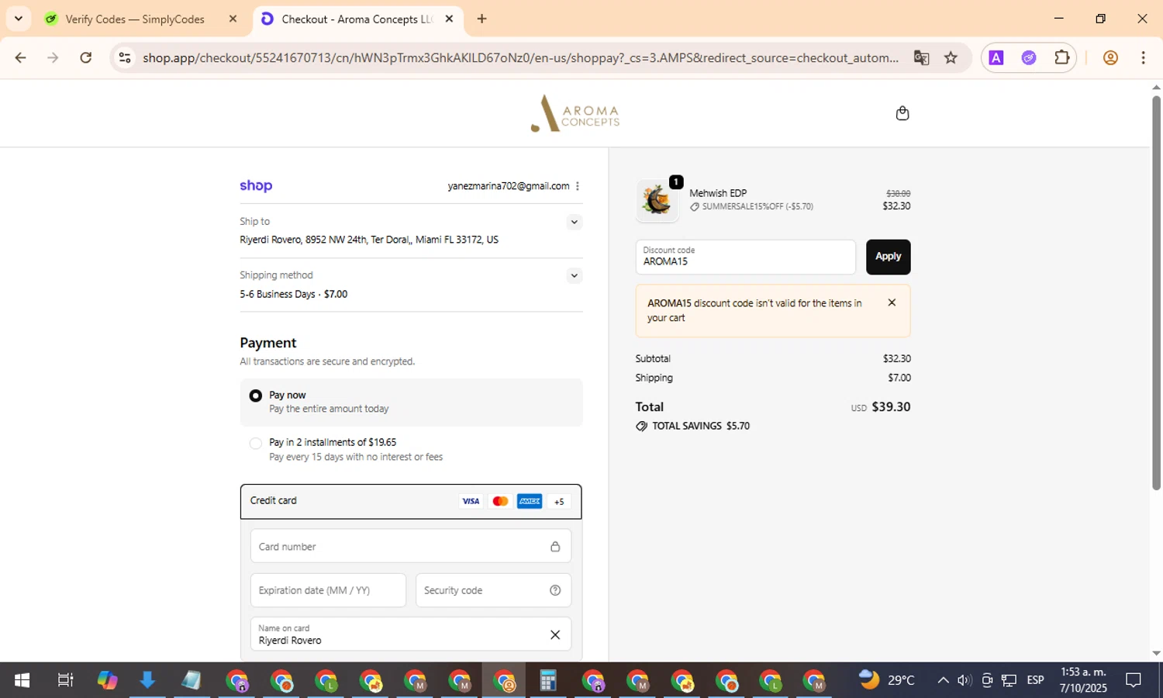The image size is (1163, 698).
Task: Open Task View on the taskbar
Action: [x=65, y=680]
